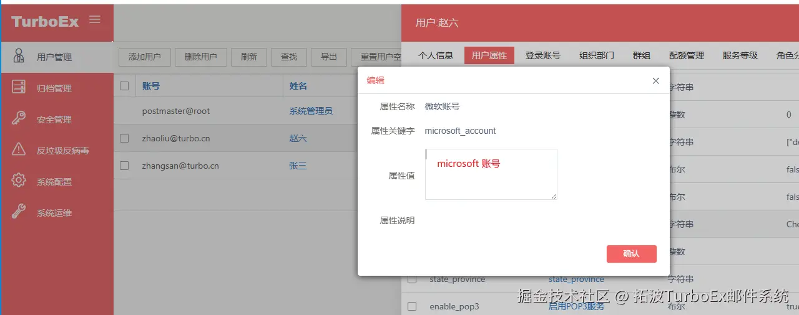Image resolution: width=799 pixels, height=315 pixels.
Task: Click the anti-spam warning triangle icon
Action: tap(19, 149)
